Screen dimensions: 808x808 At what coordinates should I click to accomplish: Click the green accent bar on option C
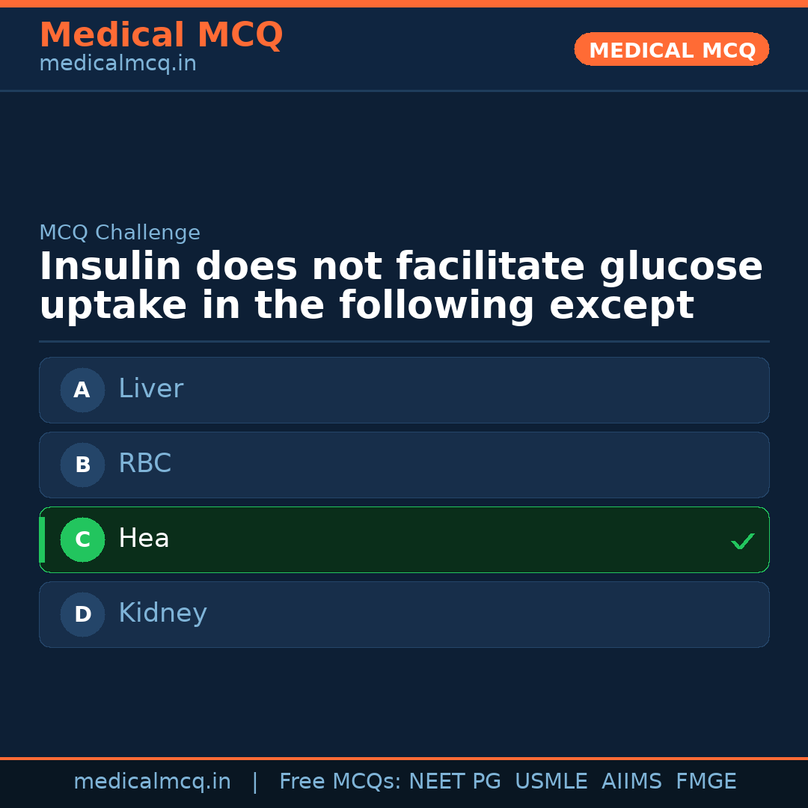[x=42, y=539]
